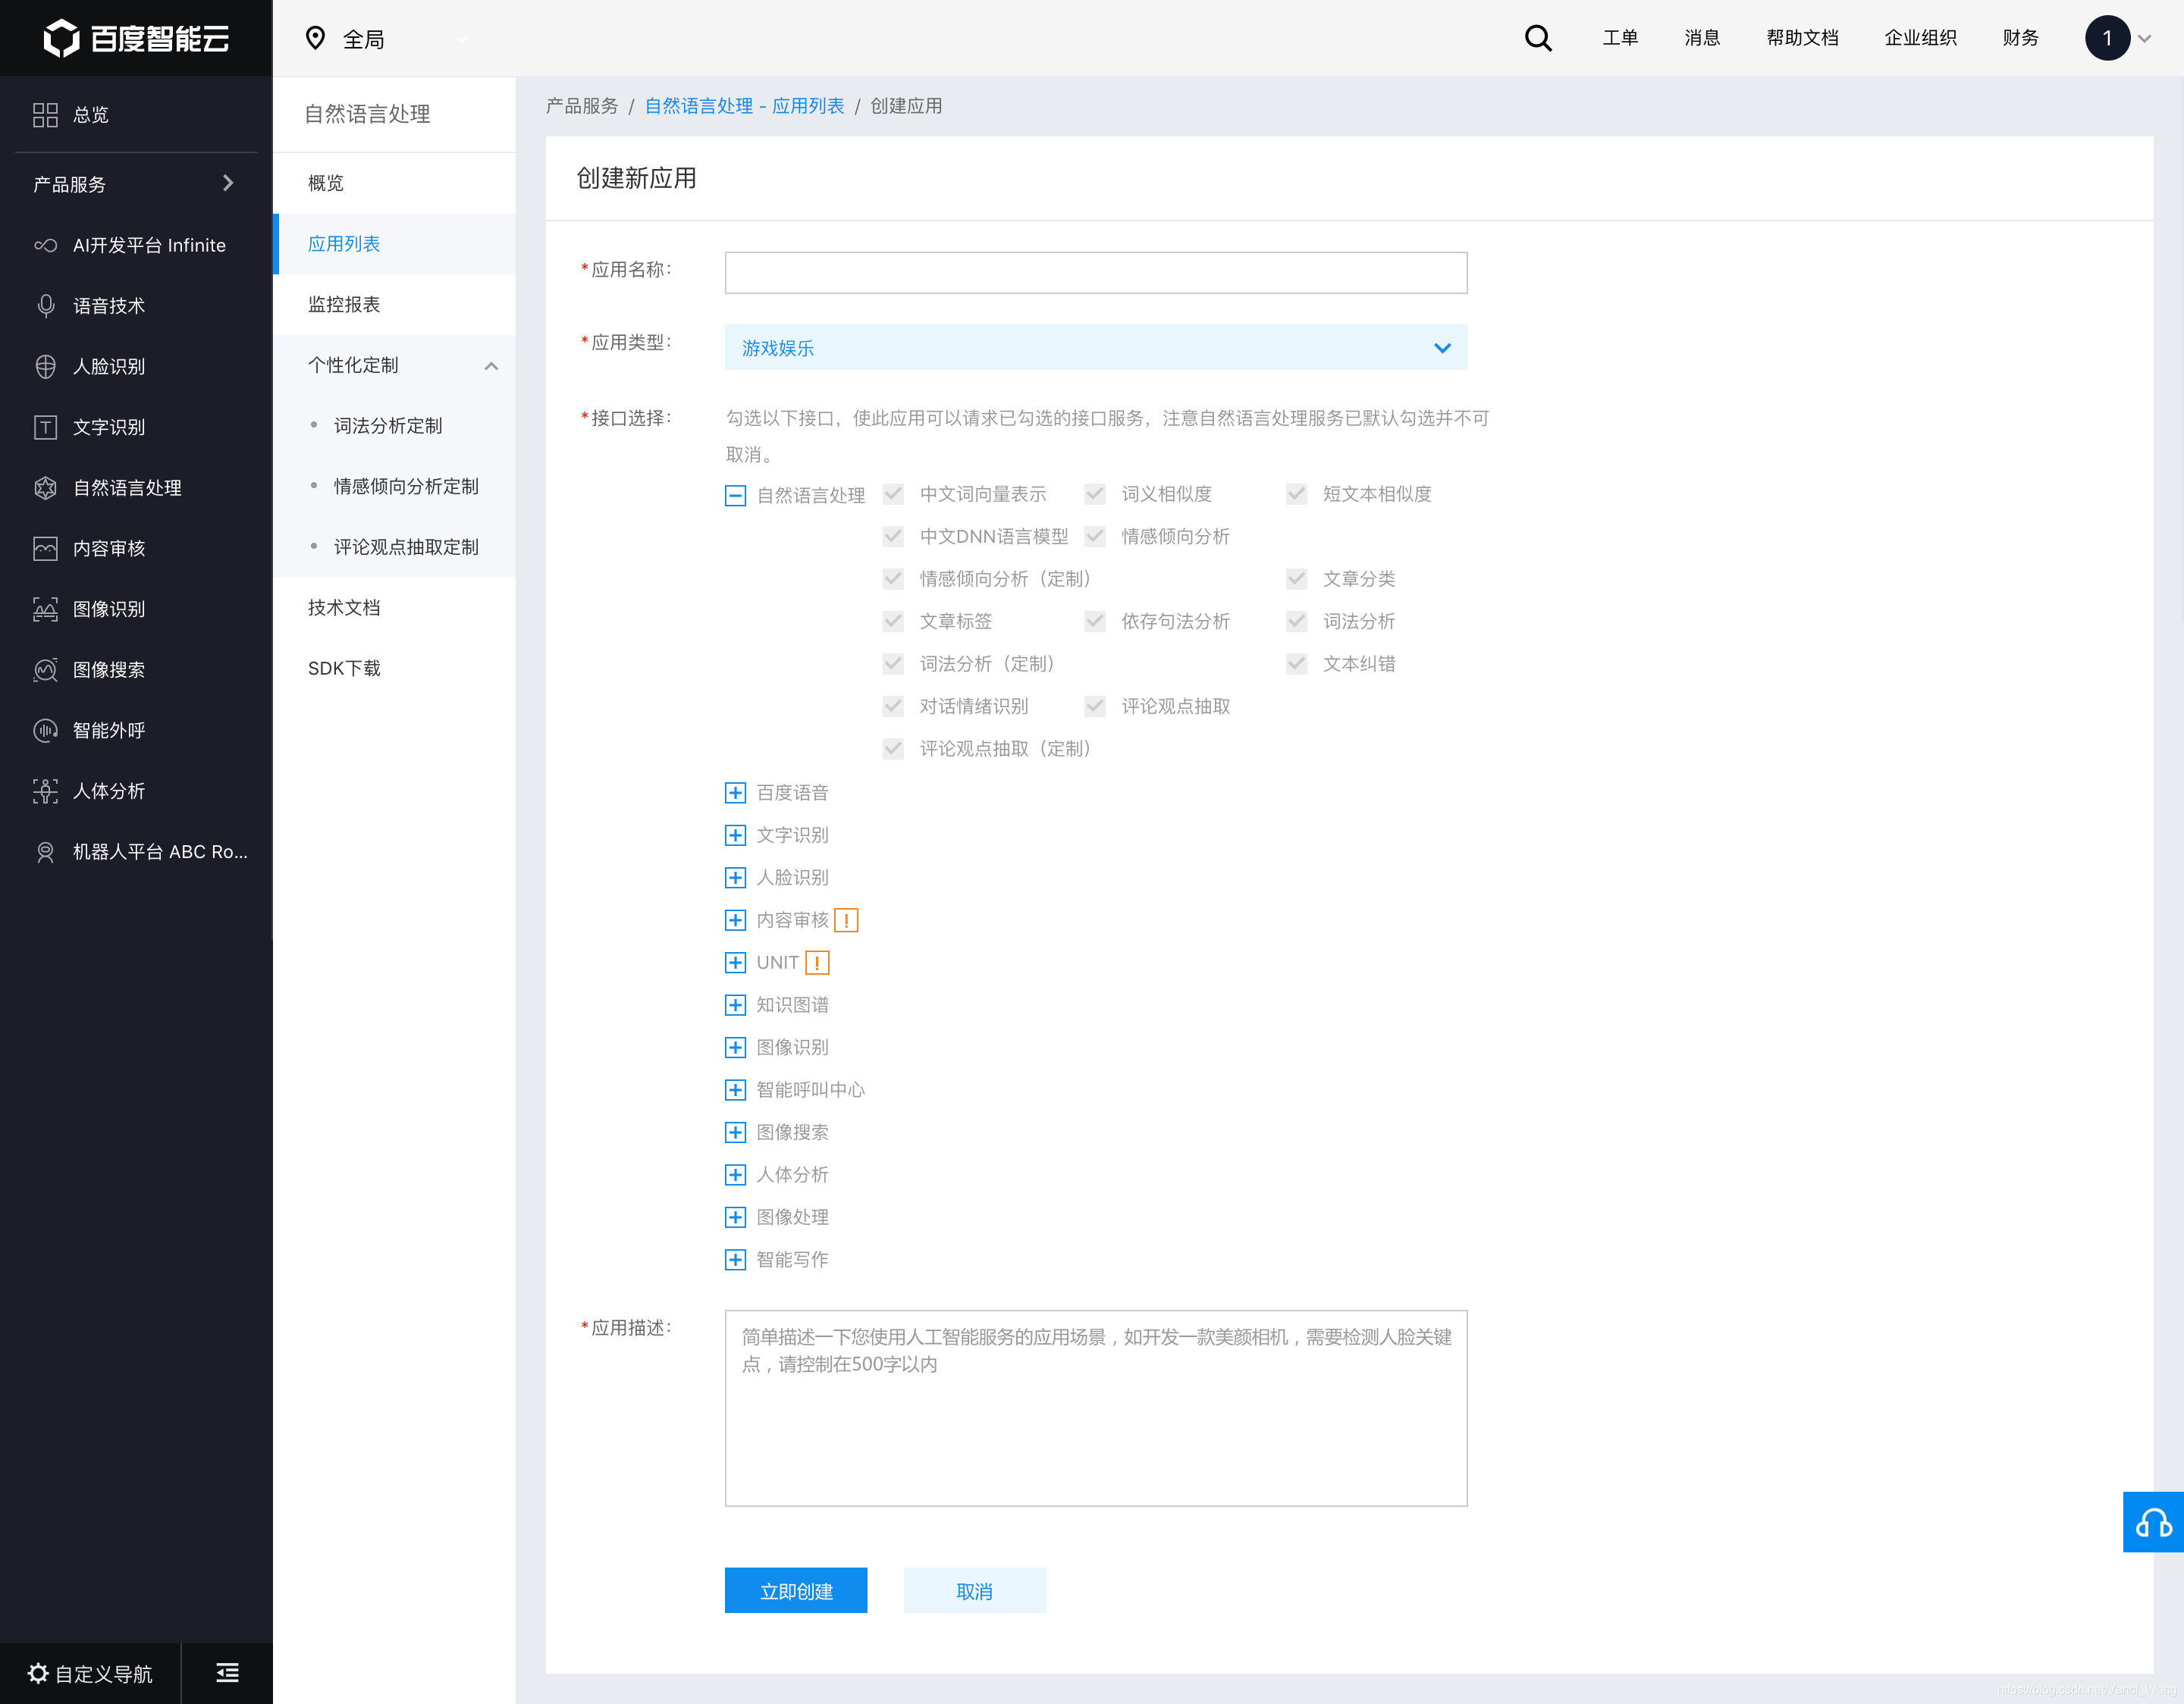Click the image search sidebar icon
2184x1704 pixels.
point(46,669)
